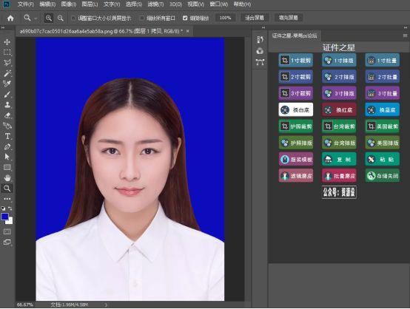The image size is (410, 309).
Task: Select the Brush tool
Action: point(7,95)
